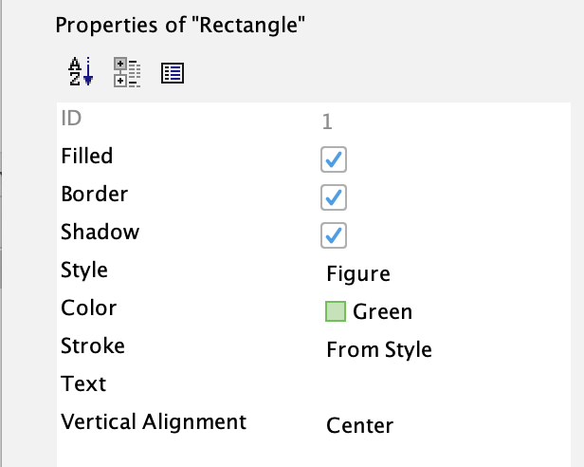Select the Shadow property label

click(100, 232)
